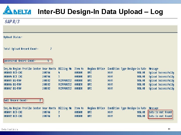Select item number 000020
Viewport: 181px width, 135px height.
78,84
